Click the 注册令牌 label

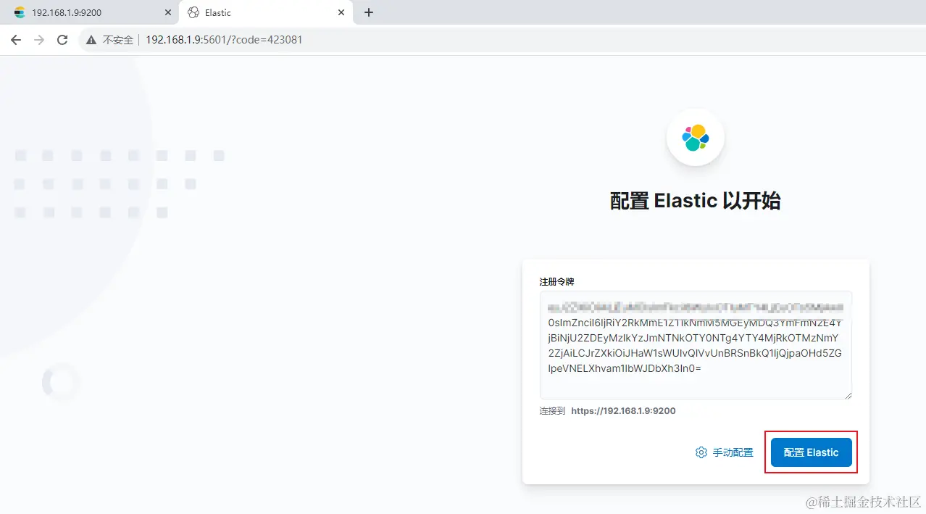click(x=556, y=281)
